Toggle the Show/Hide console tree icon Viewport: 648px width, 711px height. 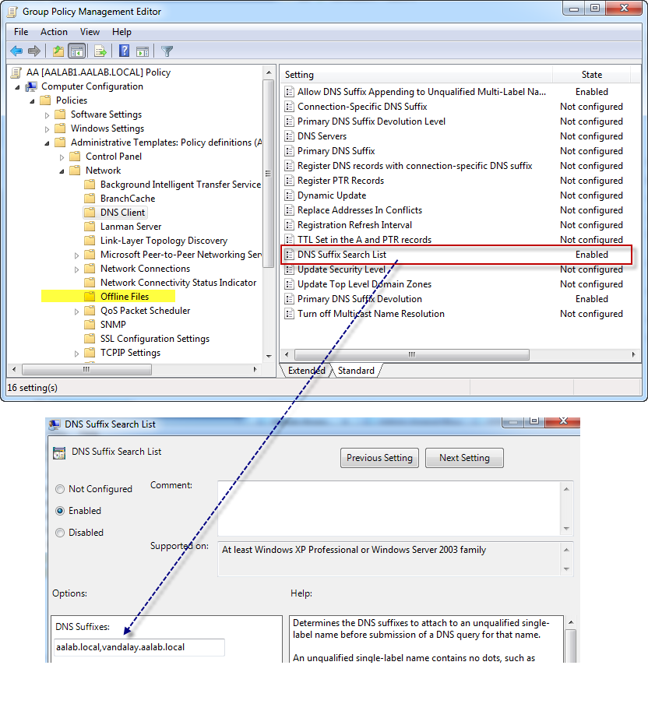coord(77,51)
